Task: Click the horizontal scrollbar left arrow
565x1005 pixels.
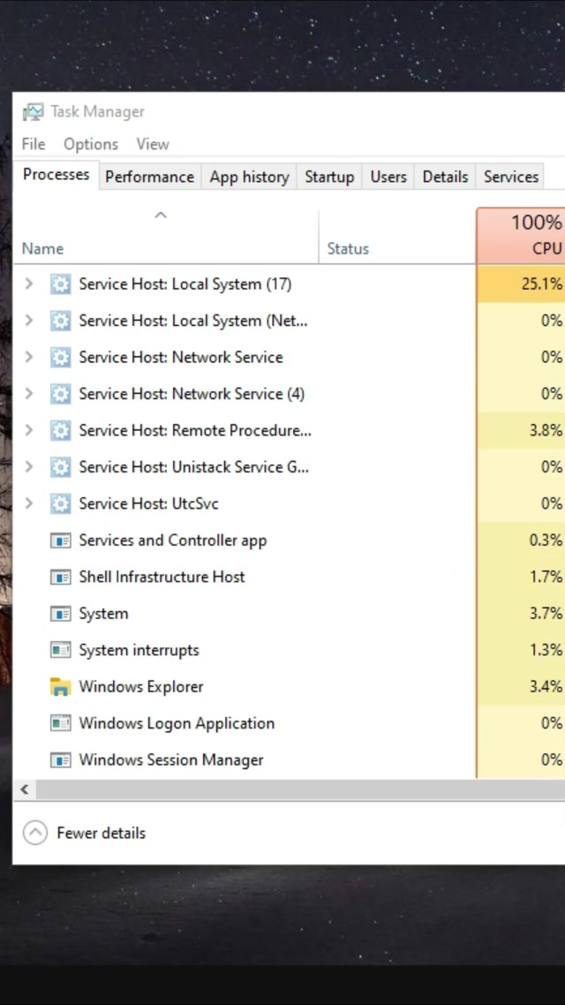Action: coord(25,790)
